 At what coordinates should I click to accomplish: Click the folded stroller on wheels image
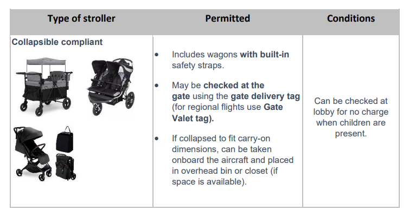tap(66, 167)
